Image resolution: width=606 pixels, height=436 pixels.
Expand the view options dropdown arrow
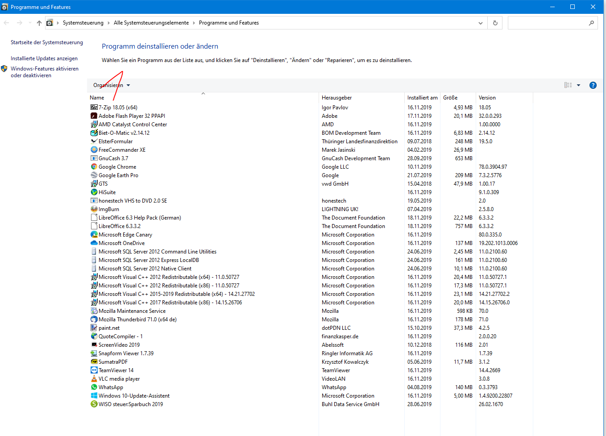pos(578,85)
